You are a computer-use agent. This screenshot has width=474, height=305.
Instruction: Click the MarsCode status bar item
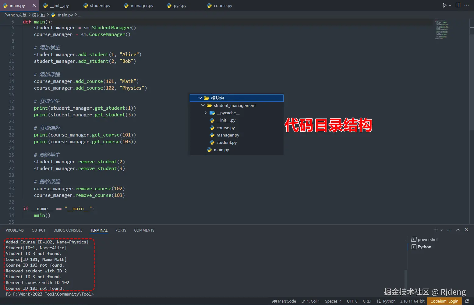[x=284, y=301]
